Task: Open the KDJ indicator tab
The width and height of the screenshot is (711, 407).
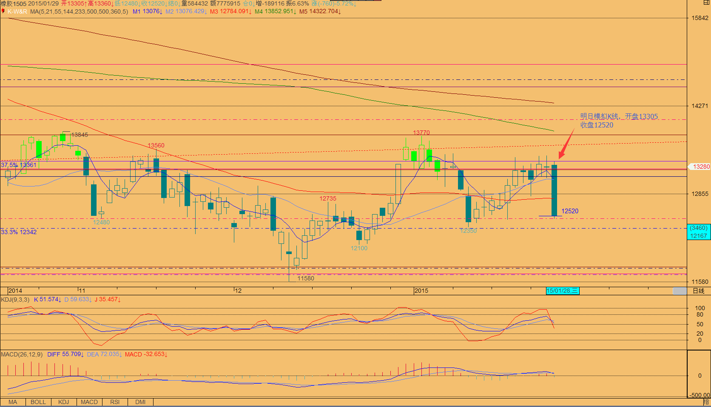Action: pyautogui.click(x=64, y=402)
